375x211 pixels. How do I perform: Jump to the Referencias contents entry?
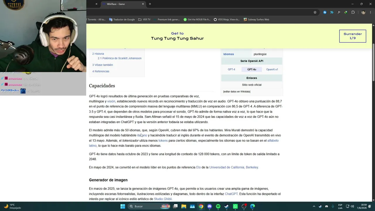pos(101,72)
